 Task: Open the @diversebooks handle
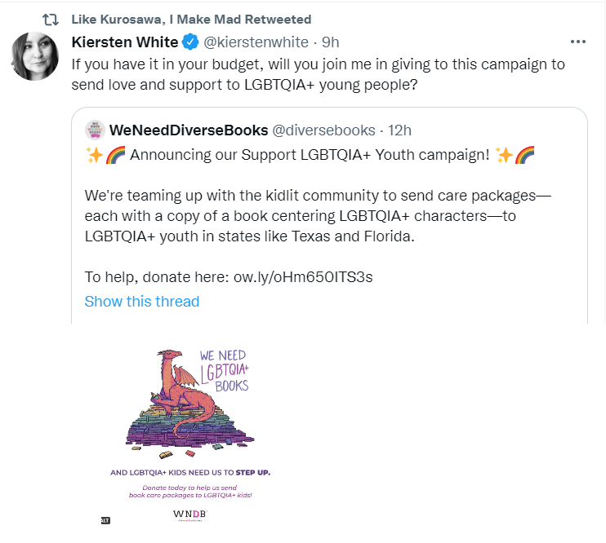pyautogui.click(x=324, y=130)
